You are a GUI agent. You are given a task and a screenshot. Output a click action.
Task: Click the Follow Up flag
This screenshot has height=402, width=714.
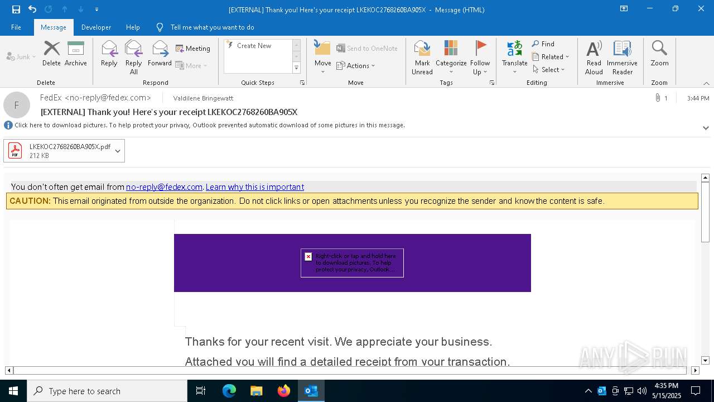pos(480,58)
